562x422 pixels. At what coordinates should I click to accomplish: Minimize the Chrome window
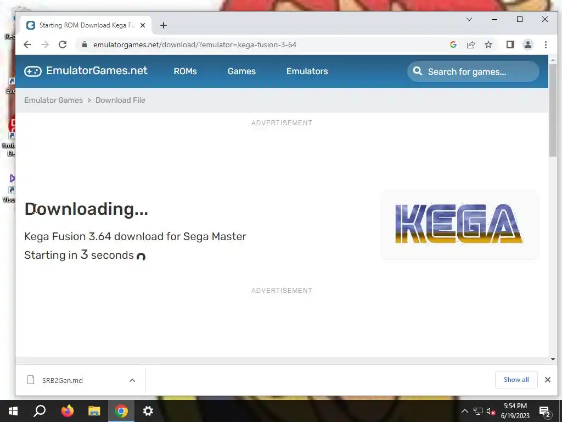point(494,19)
